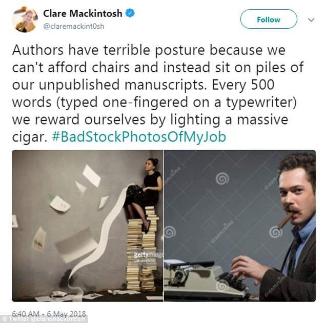
Task: Expand the chevron menu next to Follow
Action: [x=311, y=20]
